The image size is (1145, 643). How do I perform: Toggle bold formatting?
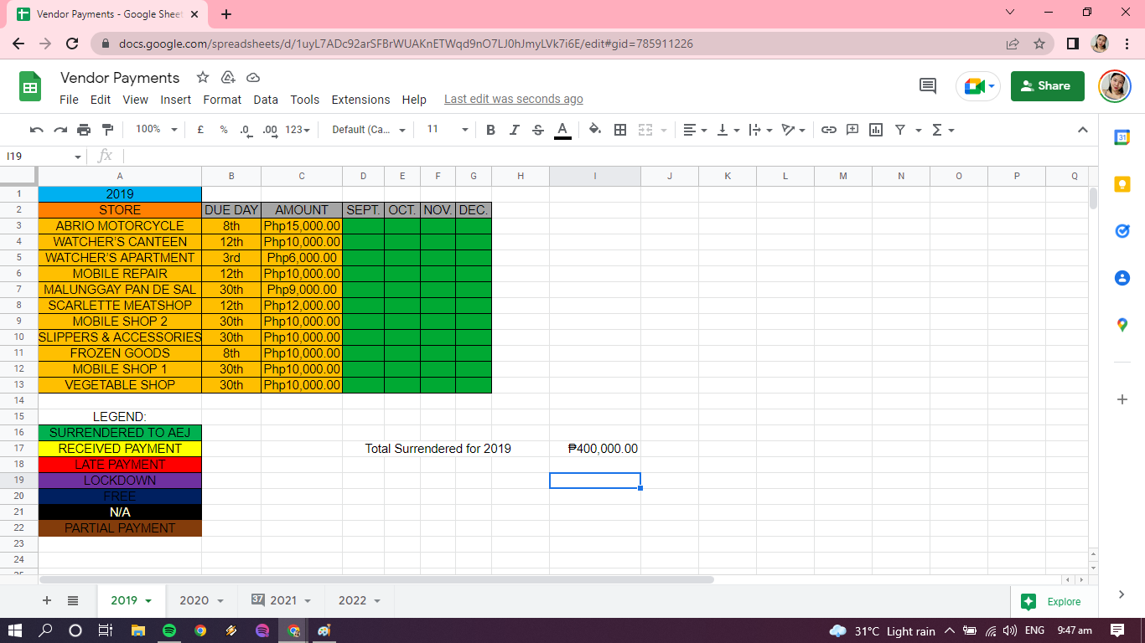pyautogui.click(x=490, y=130)
